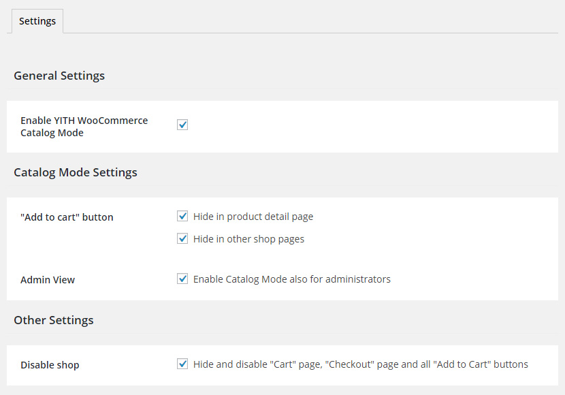
Task: Click "Enable Catalog Mode also for administrators" text
Action: [x=291, y=279]
